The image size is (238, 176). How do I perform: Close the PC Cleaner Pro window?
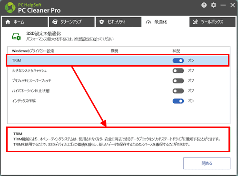(233, 5)
